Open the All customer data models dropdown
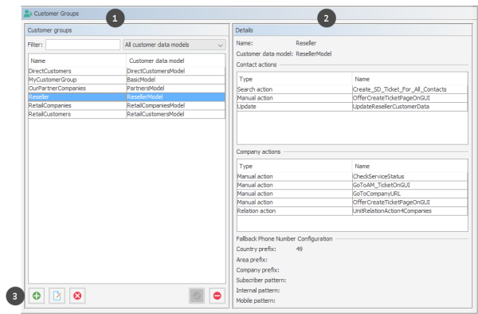Viewport: 478px width, 314px height. [x=174, y=45]
